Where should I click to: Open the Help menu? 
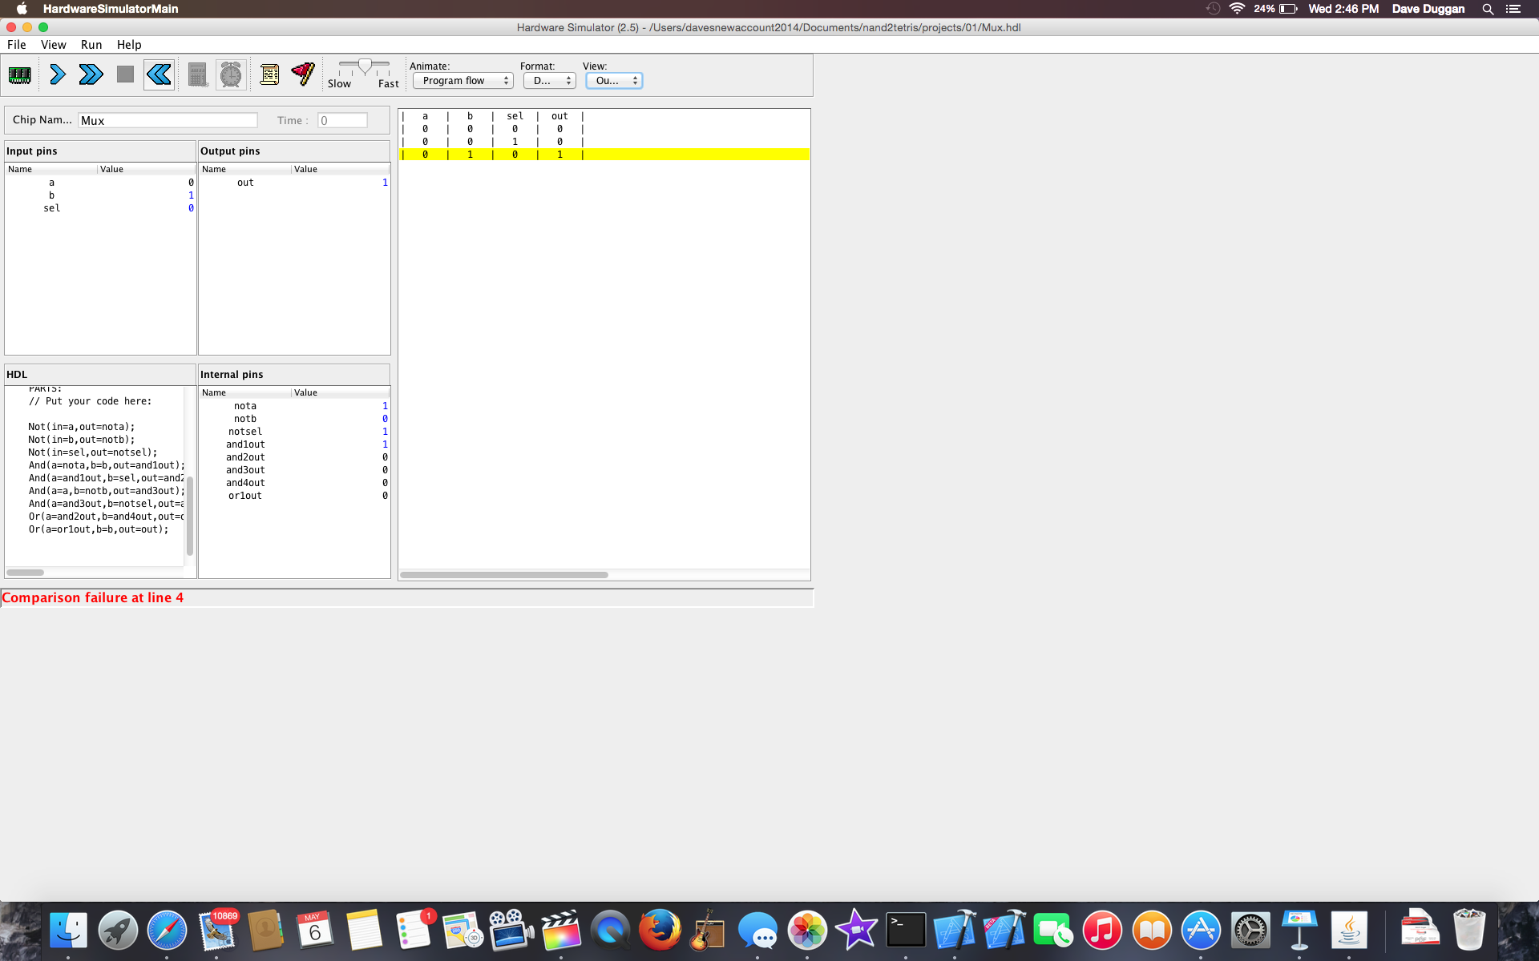(x=129, y=45)
